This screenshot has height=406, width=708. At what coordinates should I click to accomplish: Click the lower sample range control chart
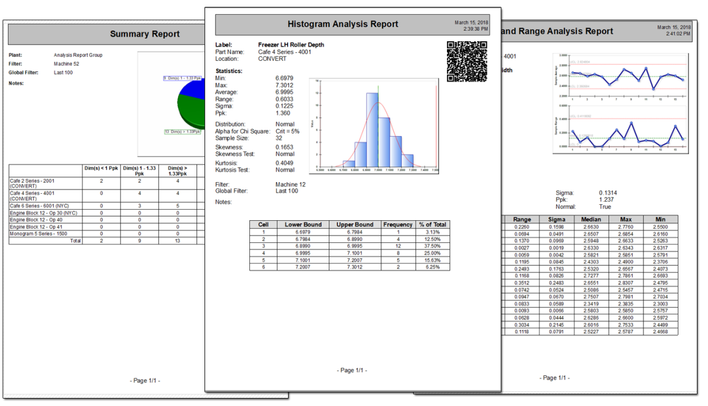[x=621, y=129]
